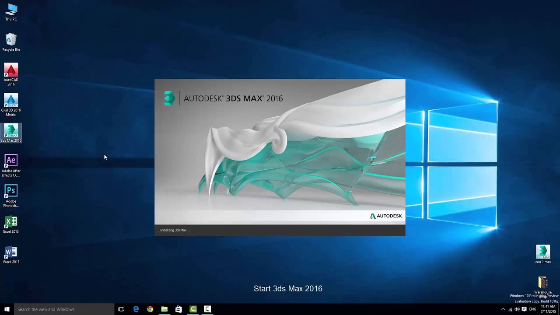Launch Microsoft Edge from the taskbar
The height and width of the screenshot is (315, 560).
(136, 309)
